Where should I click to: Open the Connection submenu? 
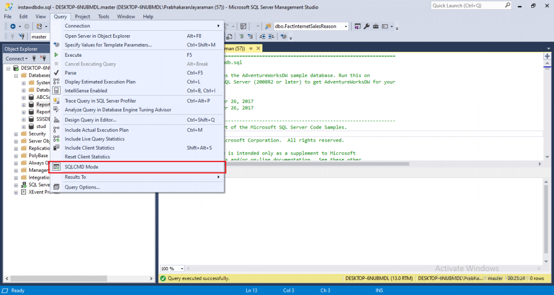pyautogui.click(x=137, y=26)
